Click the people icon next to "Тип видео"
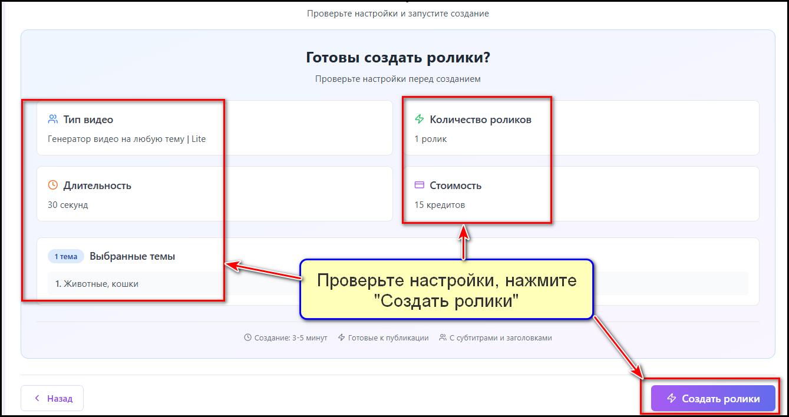This screenshot has height=417, width=789. [52, 118]
